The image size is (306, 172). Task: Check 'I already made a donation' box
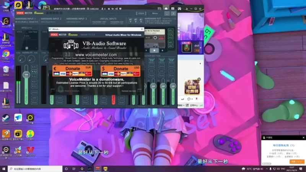(53, 91)
